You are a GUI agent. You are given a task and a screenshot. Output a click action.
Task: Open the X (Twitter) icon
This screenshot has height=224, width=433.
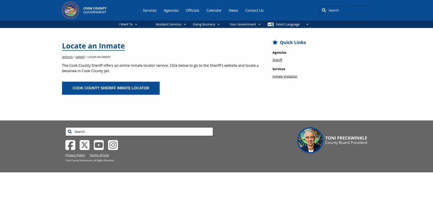(84, 145)
